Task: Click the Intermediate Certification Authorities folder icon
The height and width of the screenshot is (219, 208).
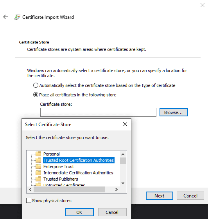Action: (38, 173)
